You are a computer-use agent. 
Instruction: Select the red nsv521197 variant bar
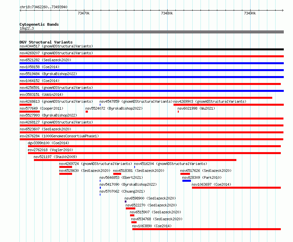[135, 160]
